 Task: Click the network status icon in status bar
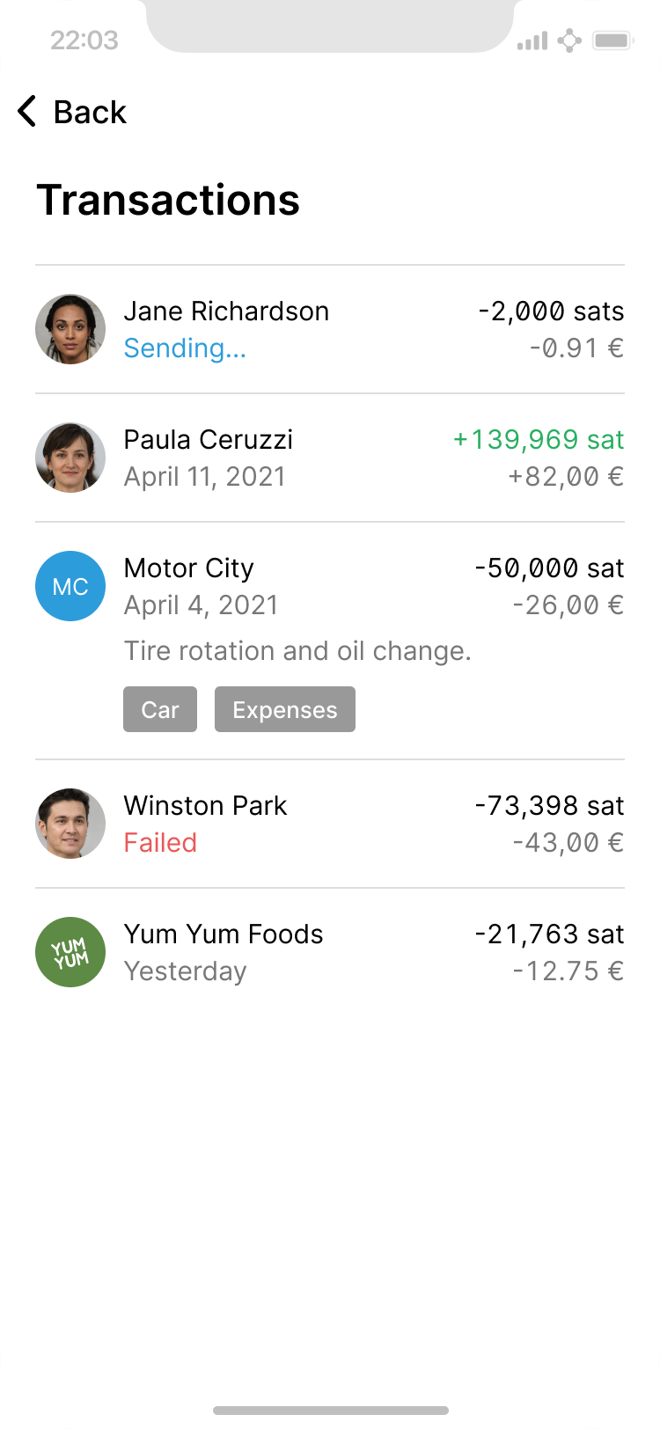point(569,40)
